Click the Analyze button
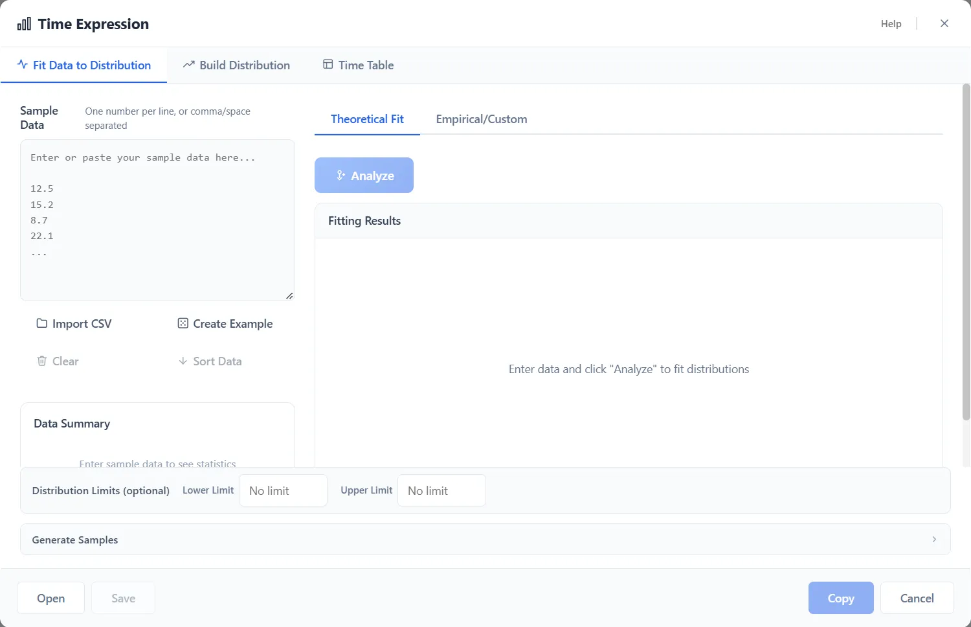 [x=364, y=176]
